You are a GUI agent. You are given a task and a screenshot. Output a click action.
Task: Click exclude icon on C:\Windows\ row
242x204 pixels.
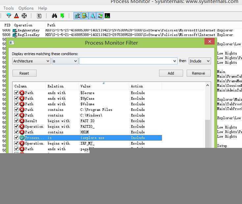click(x=22, y=115)
